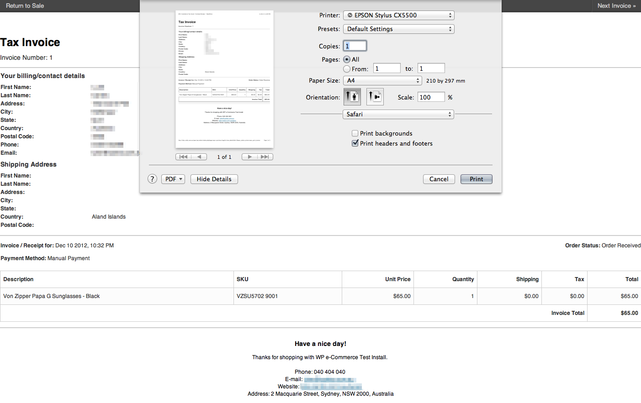The width and height of the screenshot is (641, 403).
Task: Click Phone: 040 404 040 text
Action: pos(320,372)
